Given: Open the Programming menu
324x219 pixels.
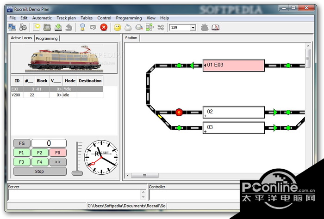Looking at the screenshot, I should tap(129, 18).
